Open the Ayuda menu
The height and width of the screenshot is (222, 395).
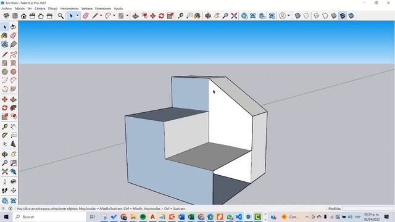[x=118, y=9]
